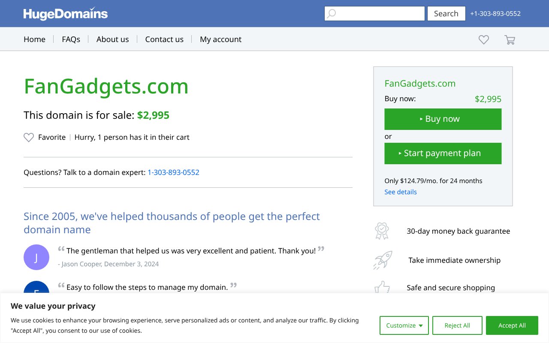The height and width of the screenshot is (343, 549).
Task: Open the wishlist heart icon in navbar
Action: click(x=483, y=39)
